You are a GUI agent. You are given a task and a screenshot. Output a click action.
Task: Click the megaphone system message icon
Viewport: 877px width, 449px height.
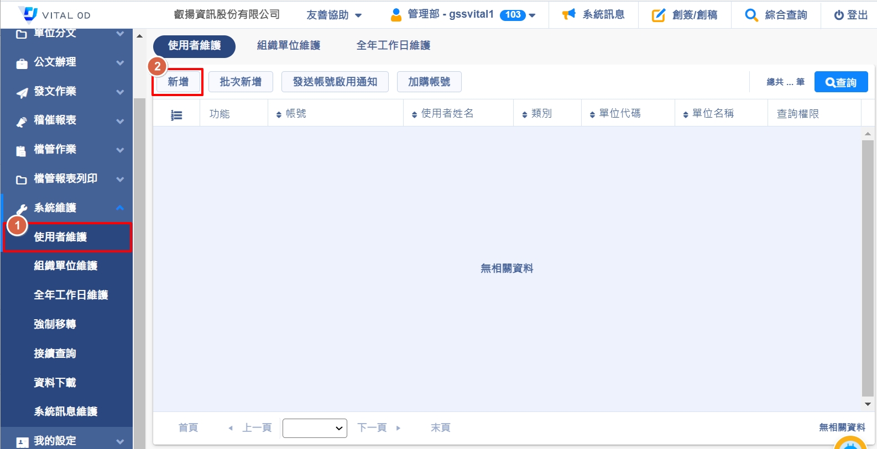click(x=568, y=14)
